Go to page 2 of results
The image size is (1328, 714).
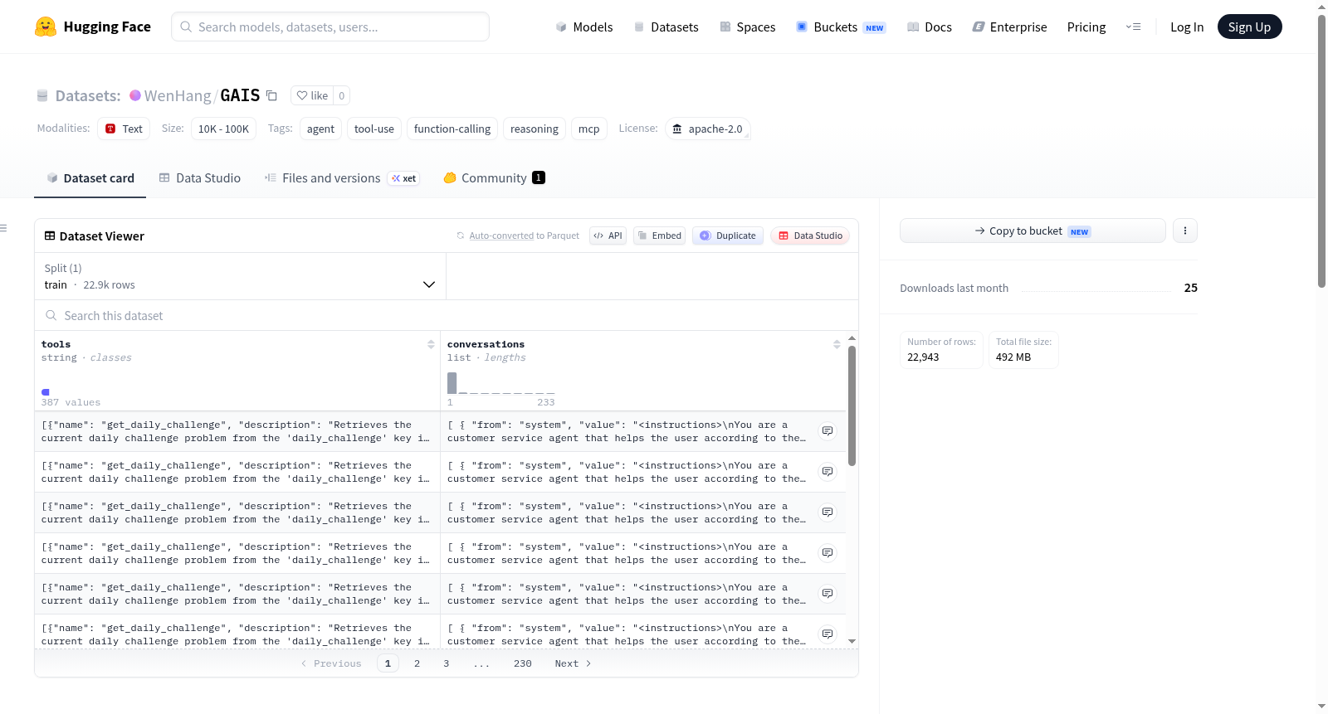coord(417,663)
